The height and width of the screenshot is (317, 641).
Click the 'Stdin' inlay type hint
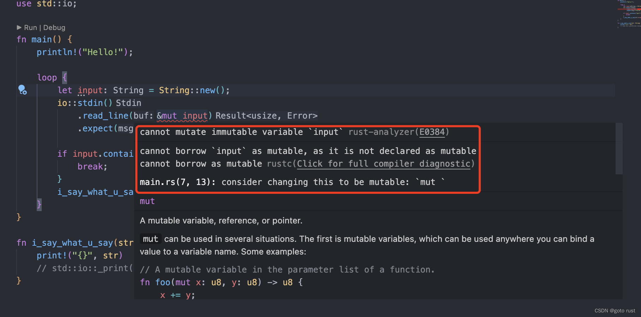[x=128, y=103]
